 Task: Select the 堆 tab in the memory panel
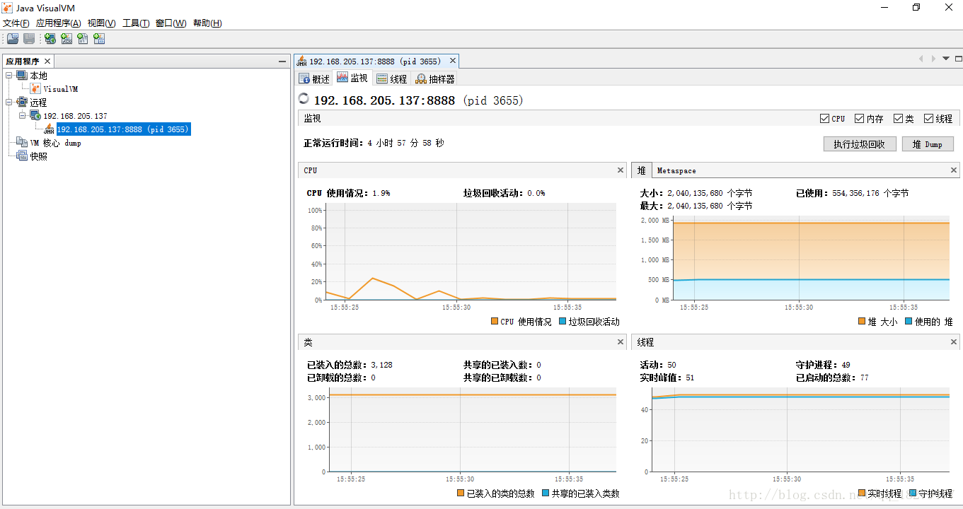641,170
